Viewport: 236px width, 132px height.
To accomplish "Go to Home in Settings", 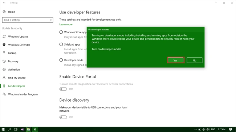I will [x=12, y=12].
